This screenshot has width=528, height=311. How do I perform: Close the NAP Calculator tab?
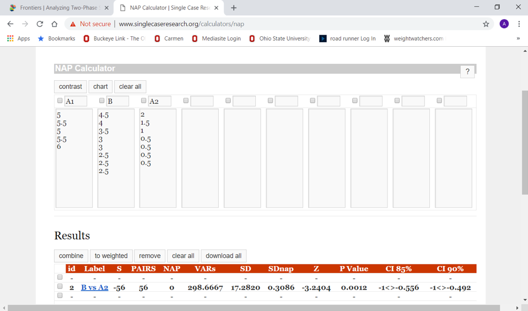(x=216, y=8)
